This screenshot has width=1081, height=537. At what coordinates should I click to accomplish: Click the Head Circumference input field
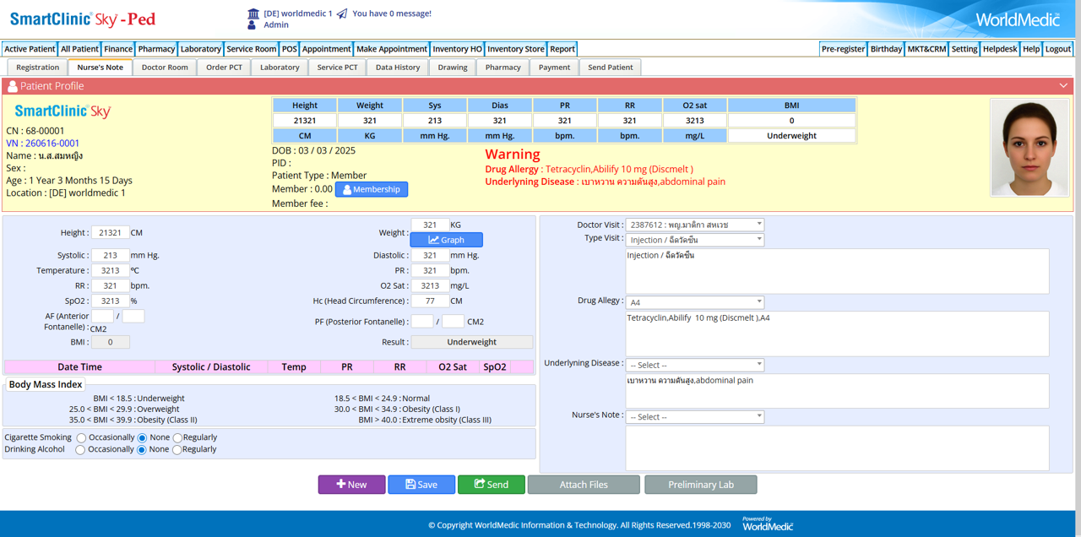(x=430, y=301)
